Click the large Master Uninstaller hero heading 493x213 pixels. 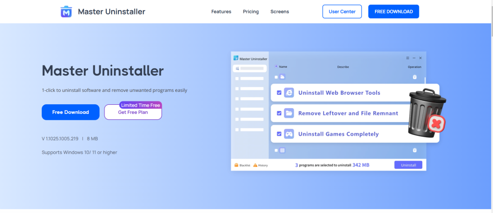(103, 71)
